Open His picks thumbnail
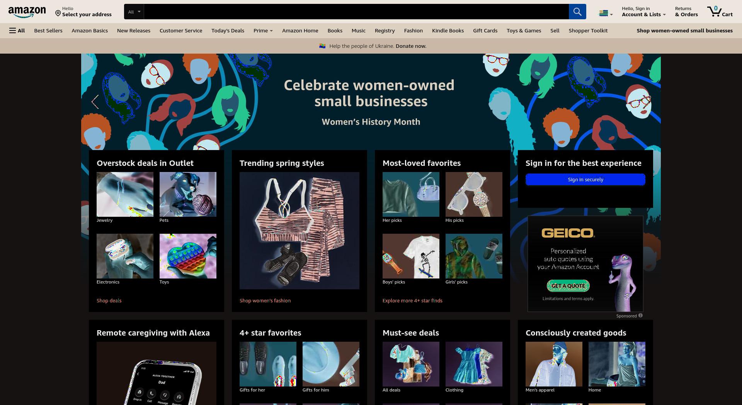Screen dimensions: 742x405 (x=474, y=194)
